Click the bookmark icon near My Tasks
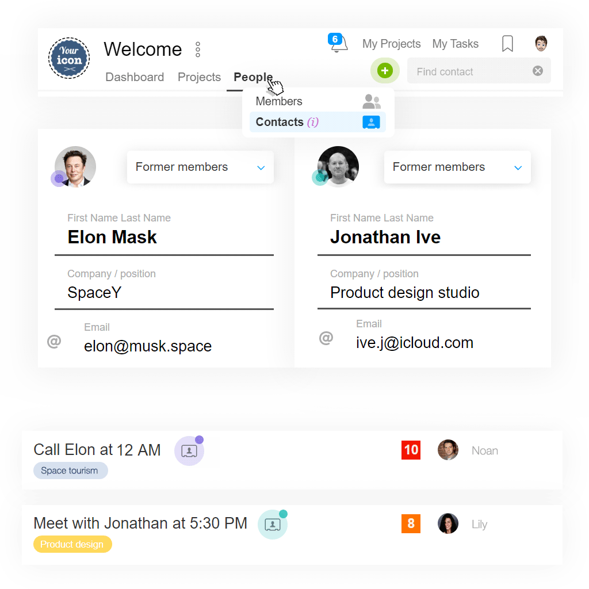 (x=507, y=43)
